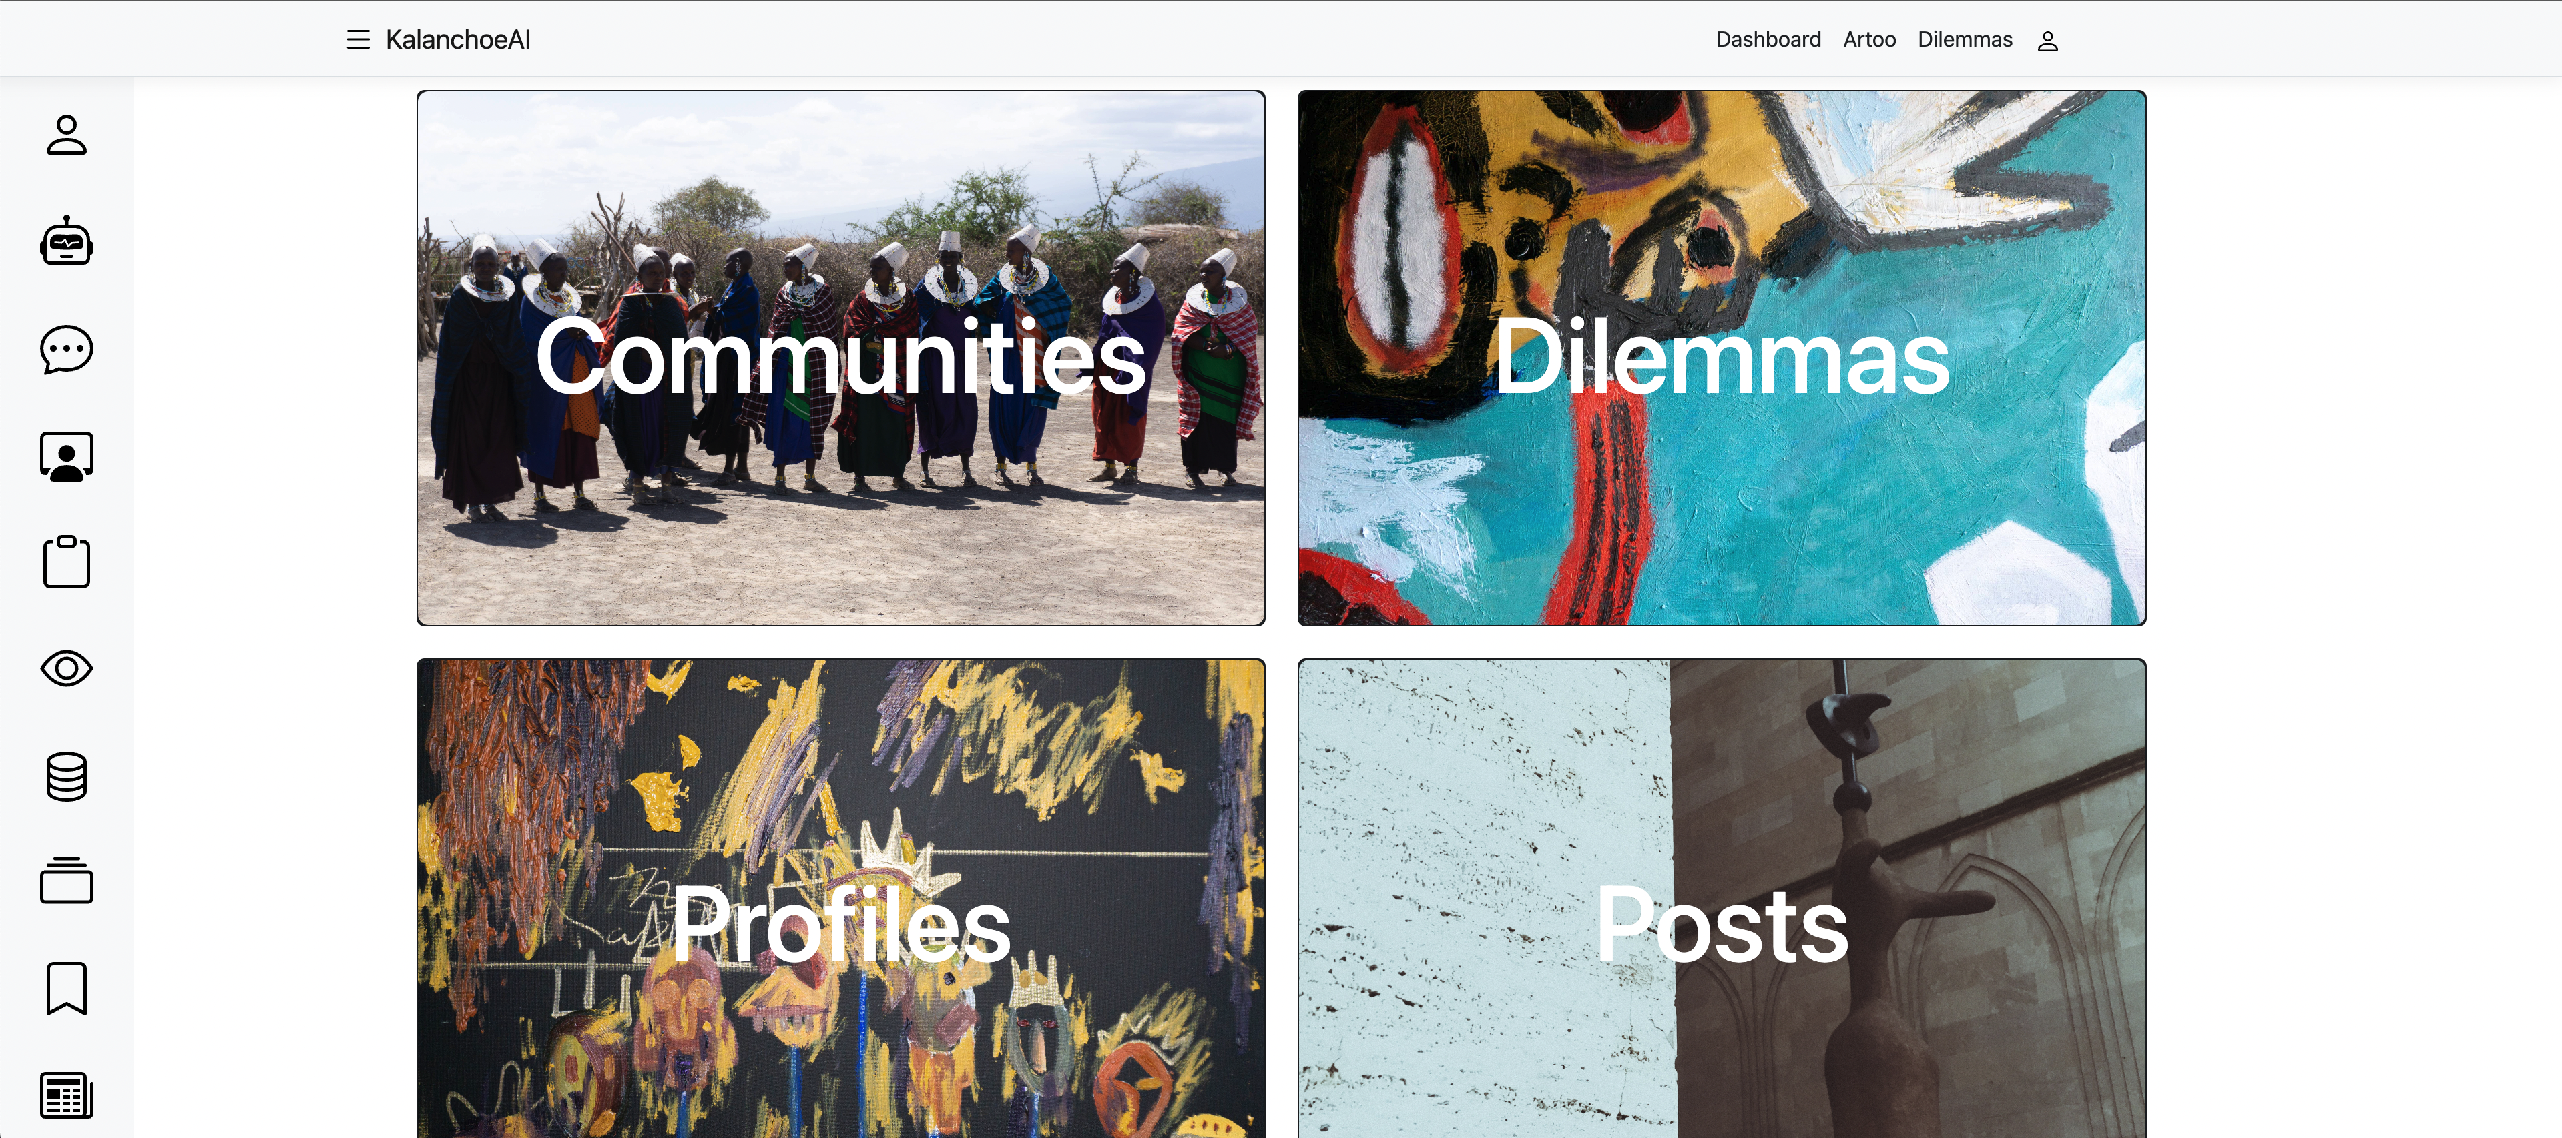Open the newspaper sidebar icon
The image size is (2562, 1138).
(67, 1095)
